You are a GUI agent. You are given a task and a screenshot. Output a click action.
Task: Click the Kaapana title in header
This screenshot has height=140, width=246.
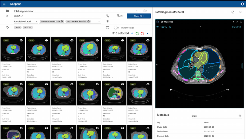(16, 4)
